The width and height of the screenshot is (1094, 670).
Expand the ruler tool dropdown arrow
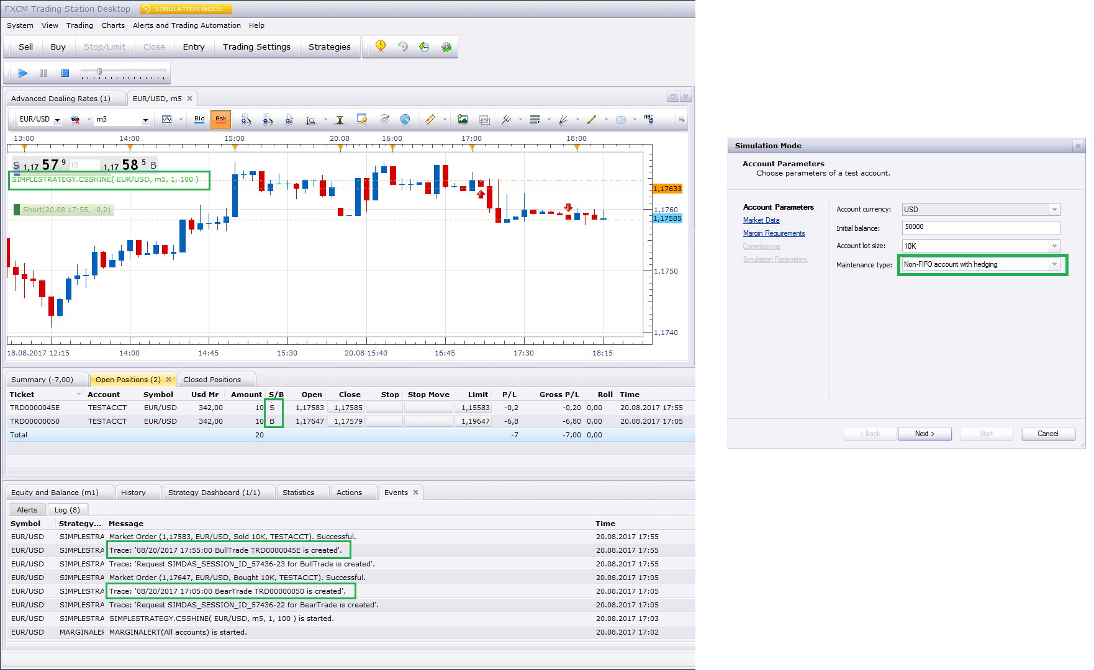445,120
